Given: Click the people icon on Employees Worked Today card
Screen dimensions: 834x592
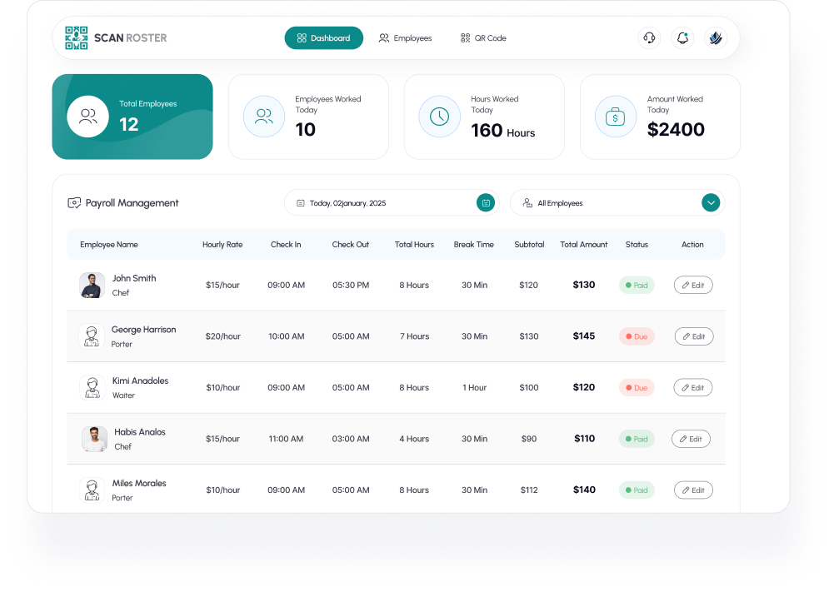Looking at the screenshot, I should click(263, 117).
